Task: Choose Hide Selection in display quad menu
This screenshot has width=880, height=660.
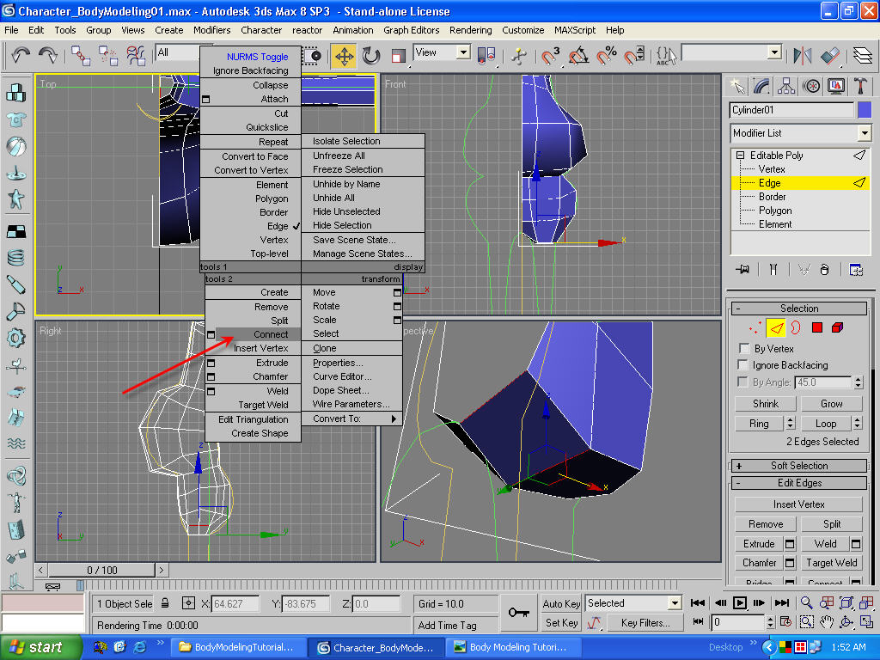Action: point(364,225)
